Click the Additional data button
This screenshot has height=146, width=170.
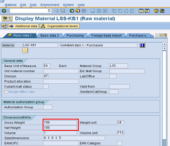pos(23,26)
